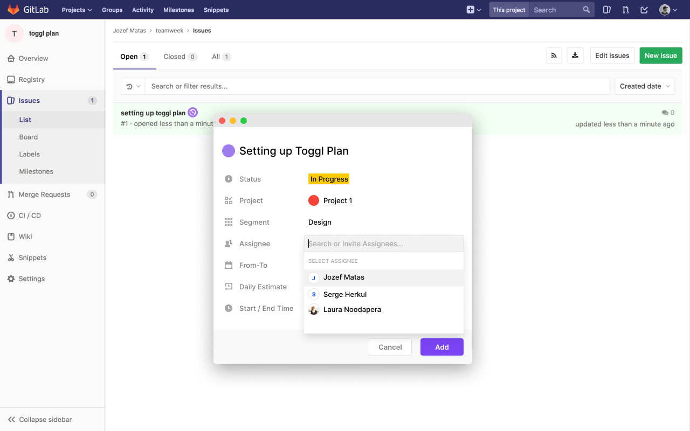Click the comments count icon on issue
The image size is (690, 431).
[665, 113]
